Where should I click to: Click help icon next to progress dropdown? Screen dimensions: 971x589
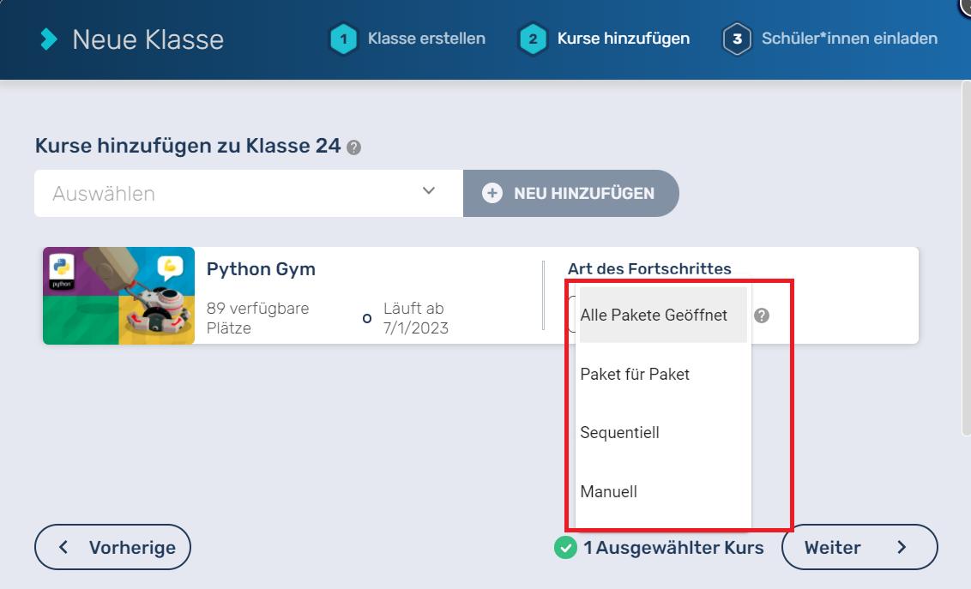click(762, 316)
